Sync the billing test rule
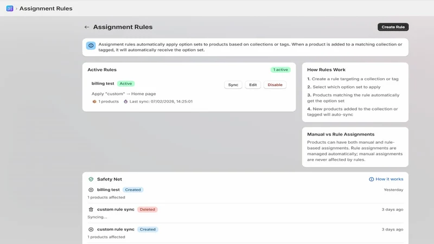The width and height of the screenshot is (434, 244). (x=233, y=85)
